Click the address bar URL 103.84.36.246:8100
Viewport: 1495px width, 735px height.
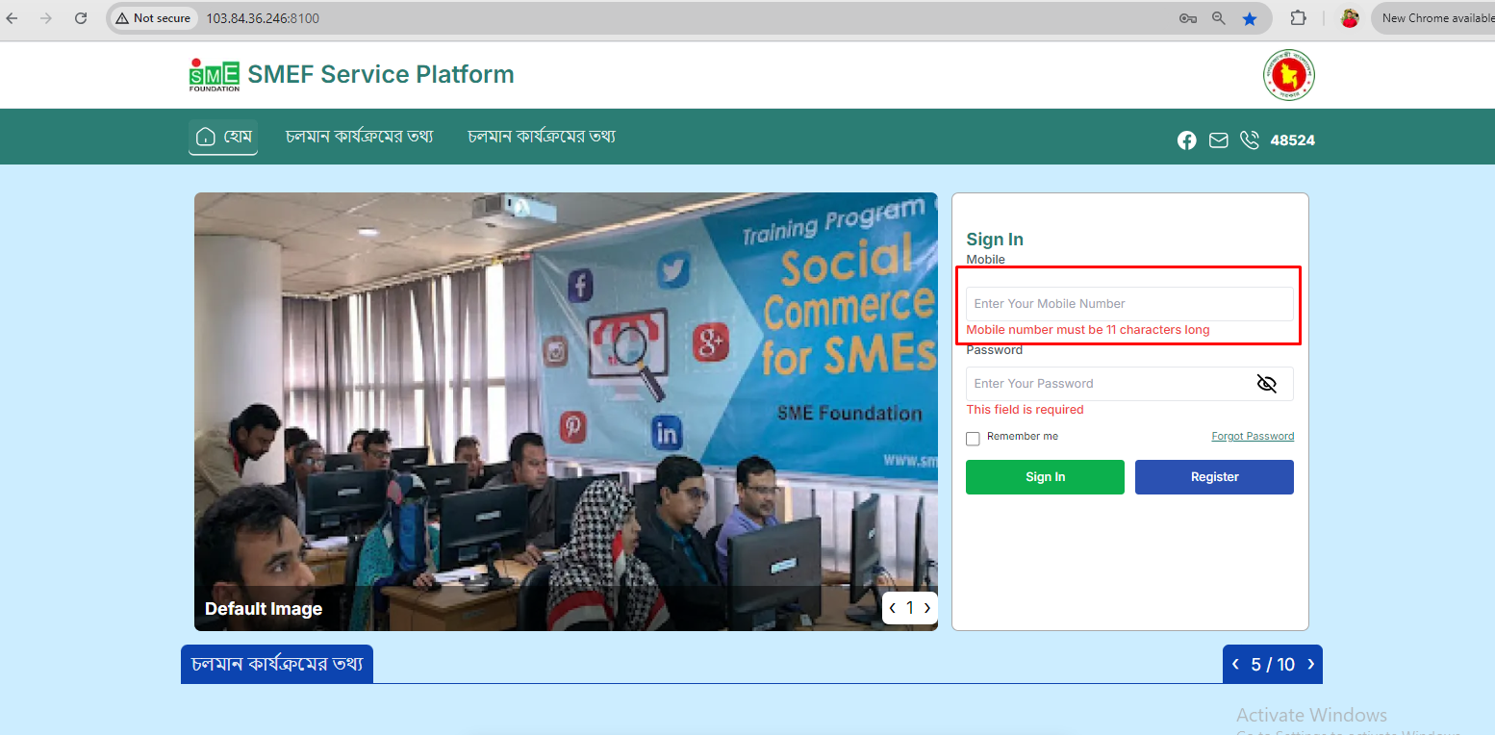263,18
